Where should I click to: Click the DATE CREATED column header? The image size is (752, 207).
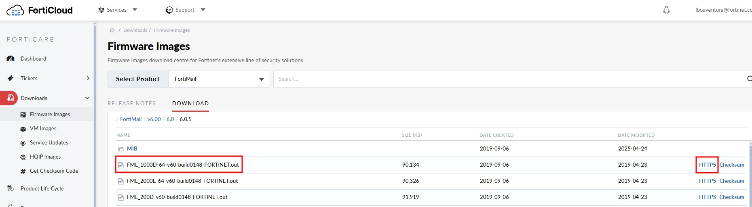pyautogui.click(x=496, y=135)
